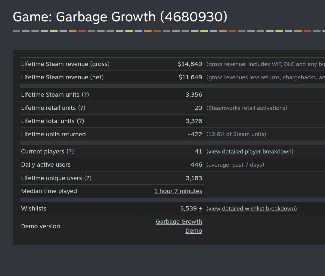Screen dimensions: 325x276
Task: Open the view detailed player breakdown link
Action: point(250,151)
